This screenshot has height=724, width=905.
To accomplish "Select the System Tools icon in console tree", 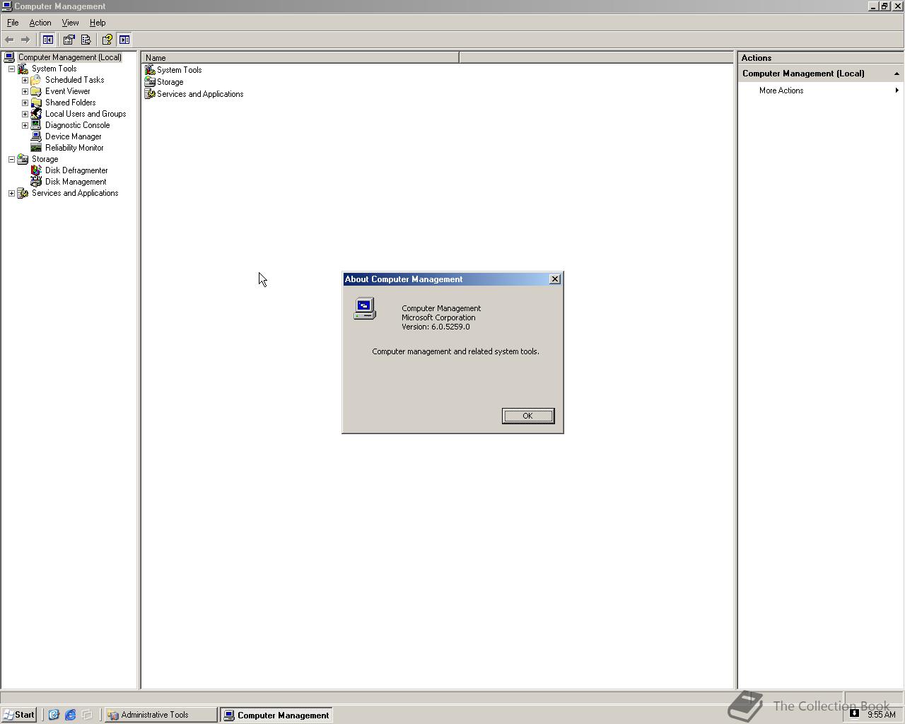I will [x=23, y=69].
